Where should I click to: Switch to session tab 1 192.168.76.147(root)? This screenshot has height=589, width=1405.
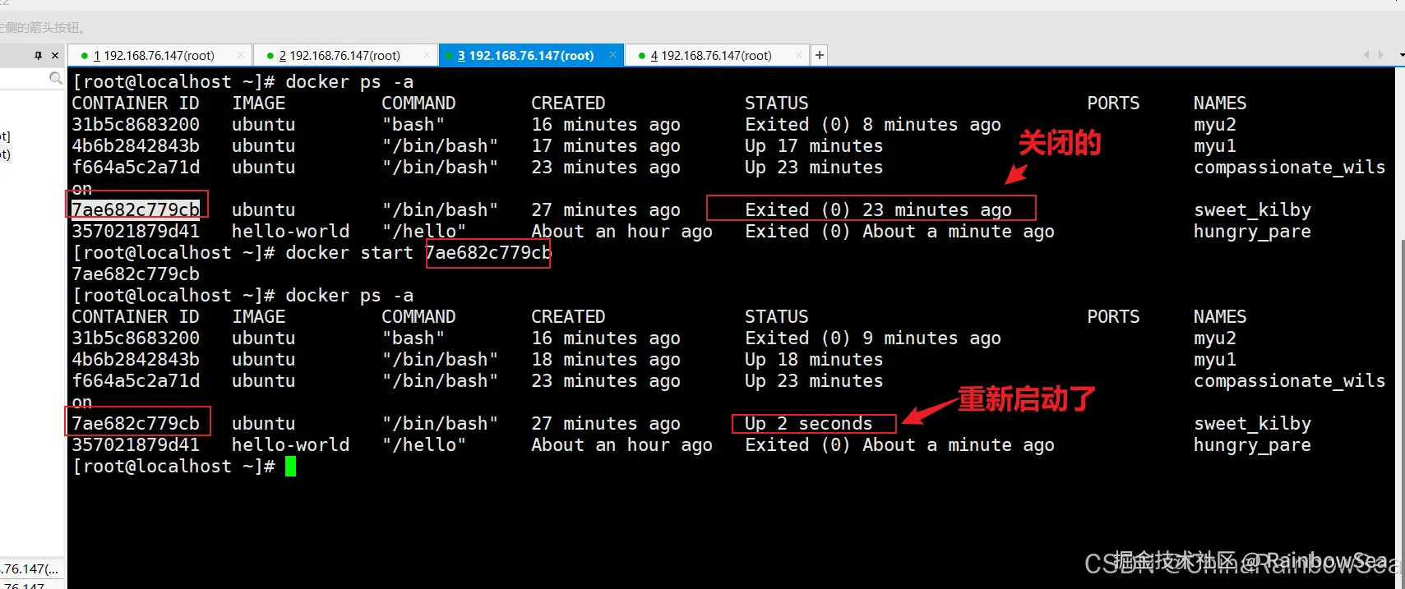(154, 55)
